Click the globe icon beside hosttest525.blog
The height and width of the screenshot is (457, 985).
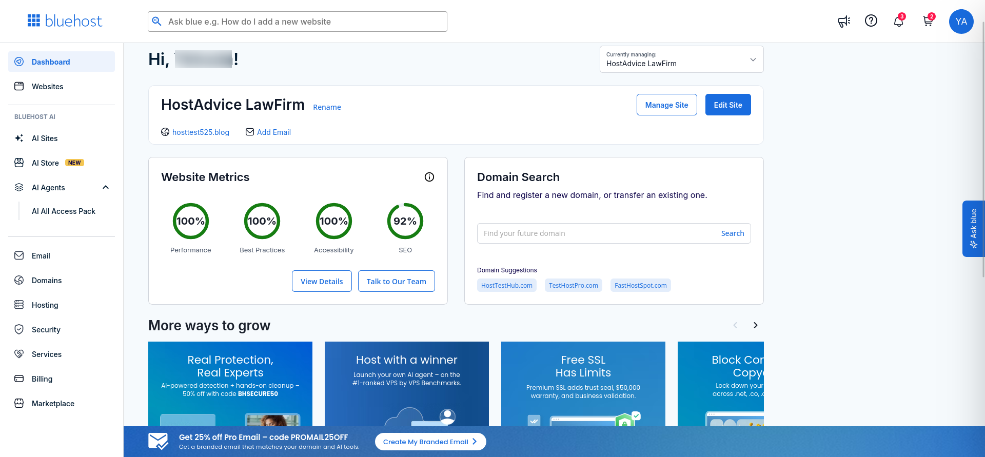(165, 132)
